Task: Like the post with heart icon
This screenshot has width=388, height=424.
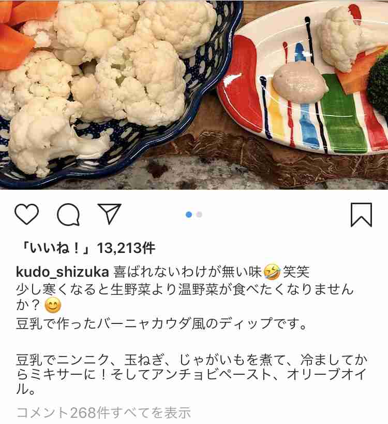Action: [26, 214]
